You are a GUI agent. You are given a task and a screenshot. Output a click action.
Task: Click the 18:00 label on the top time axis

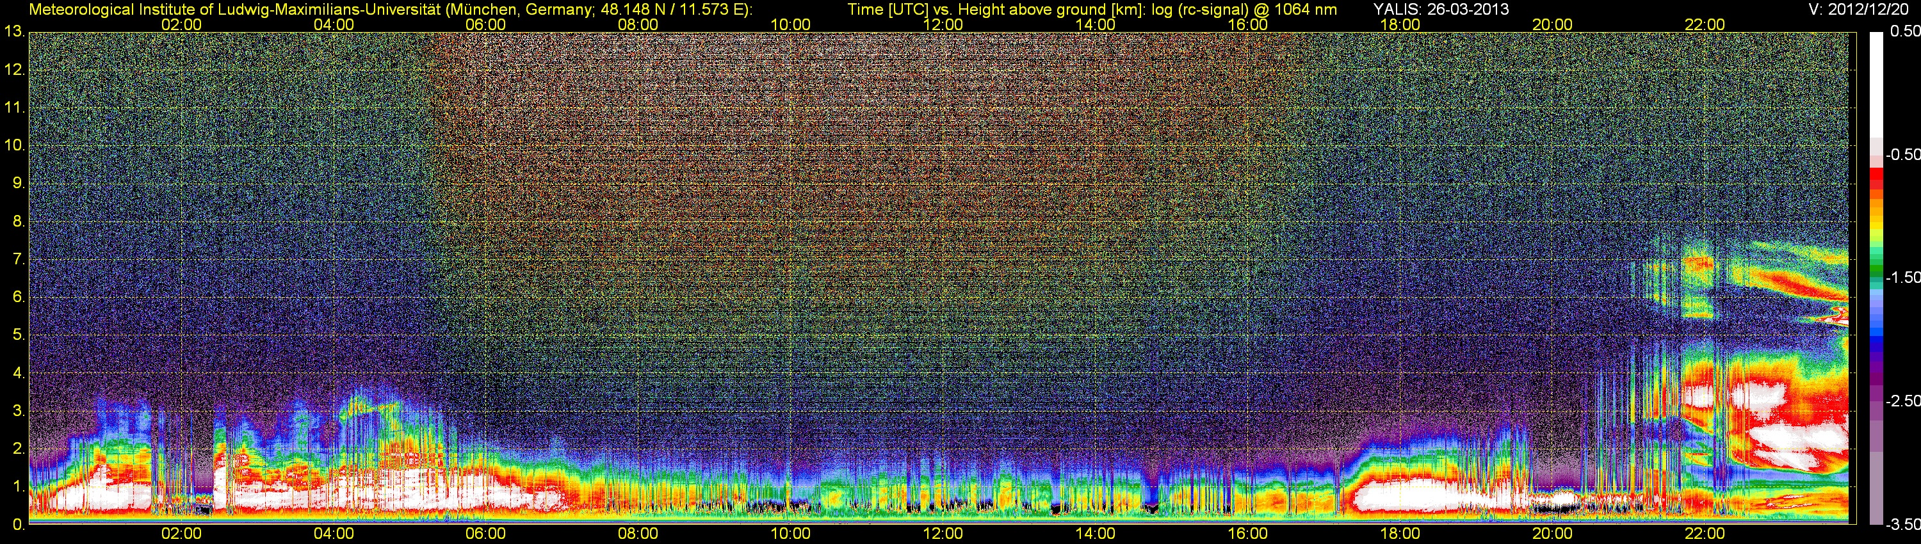1400,24
